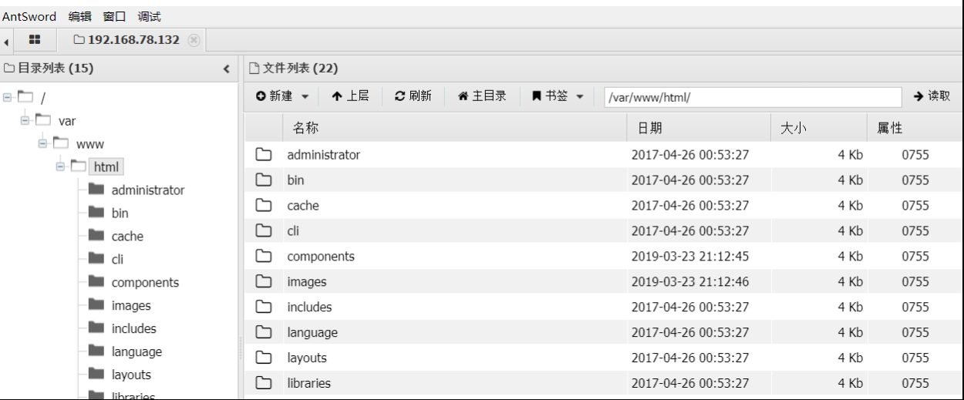Image resolution: width=964 pixels, height=400 pixels.
Task: Click folder icon of includes row
Action: point(264,307)
